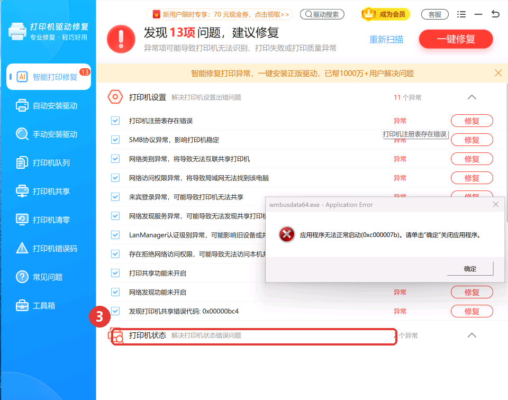Click the 一键修复 red button
Image resolution: width=508 pixels, height=400 pixels.
pos(456,39)
